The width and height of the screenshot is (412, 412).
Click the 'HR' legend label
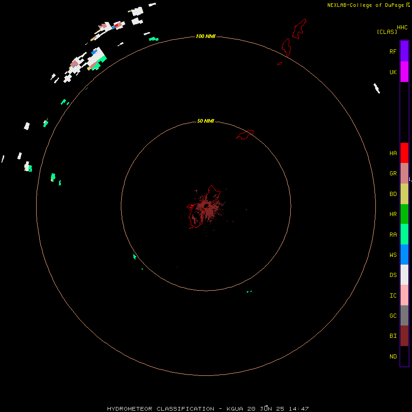point(393,214)
